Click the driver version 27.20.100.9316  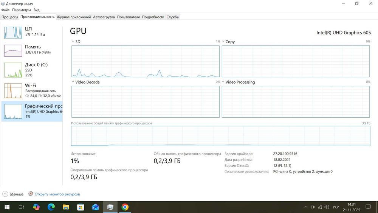[285, 154]
